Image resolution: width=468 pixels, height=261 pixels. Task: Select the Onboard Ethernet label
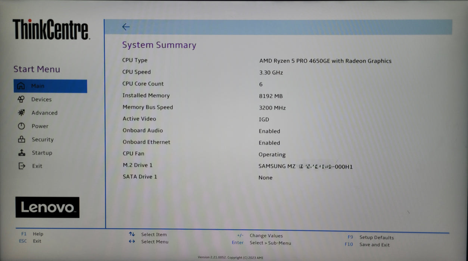click(146, 142)
